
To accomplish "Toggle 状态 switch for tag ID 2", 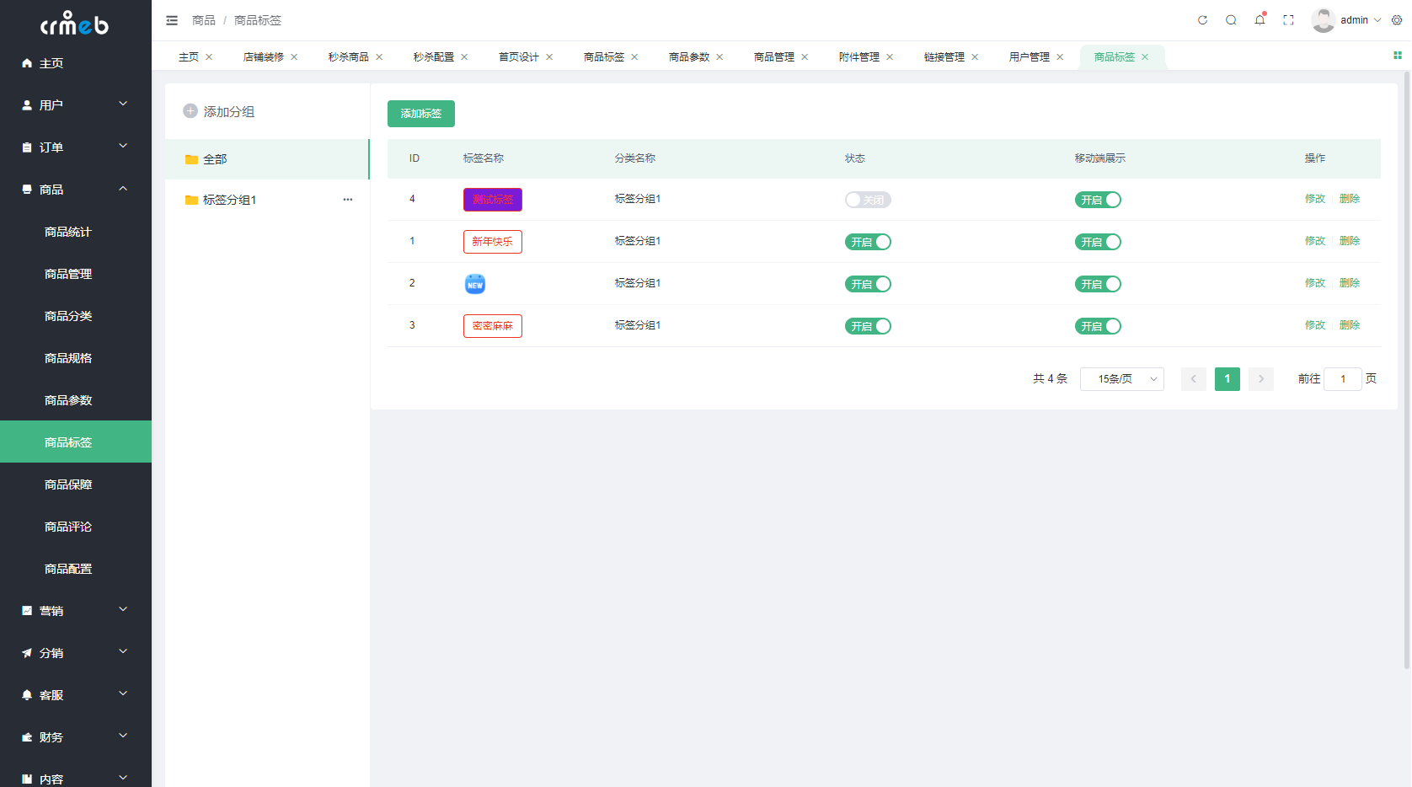I will click(868, 284).
